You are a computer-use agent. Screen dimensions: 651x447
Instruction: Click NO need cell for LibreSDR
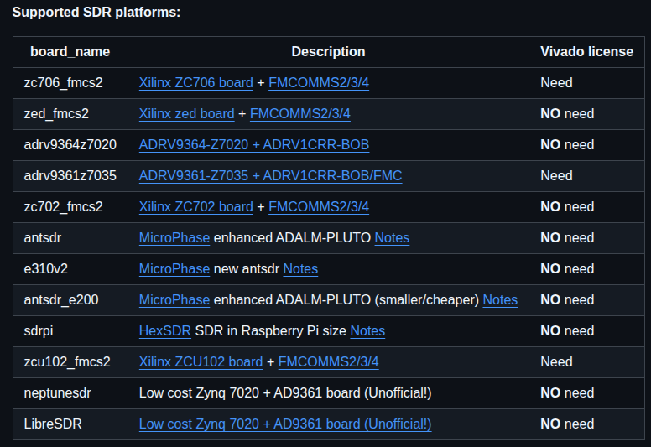tap(586, 424)
